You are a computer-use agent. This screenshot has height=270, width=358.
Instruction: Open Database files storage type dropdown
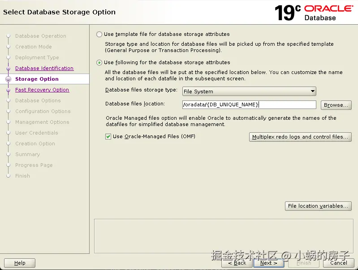click(x=249, y=91)
